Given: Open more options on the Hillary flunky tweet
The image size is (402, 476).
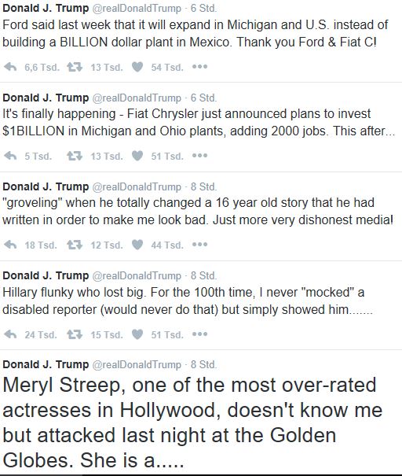Looking at the screenshot, I should tap(200, 334).
